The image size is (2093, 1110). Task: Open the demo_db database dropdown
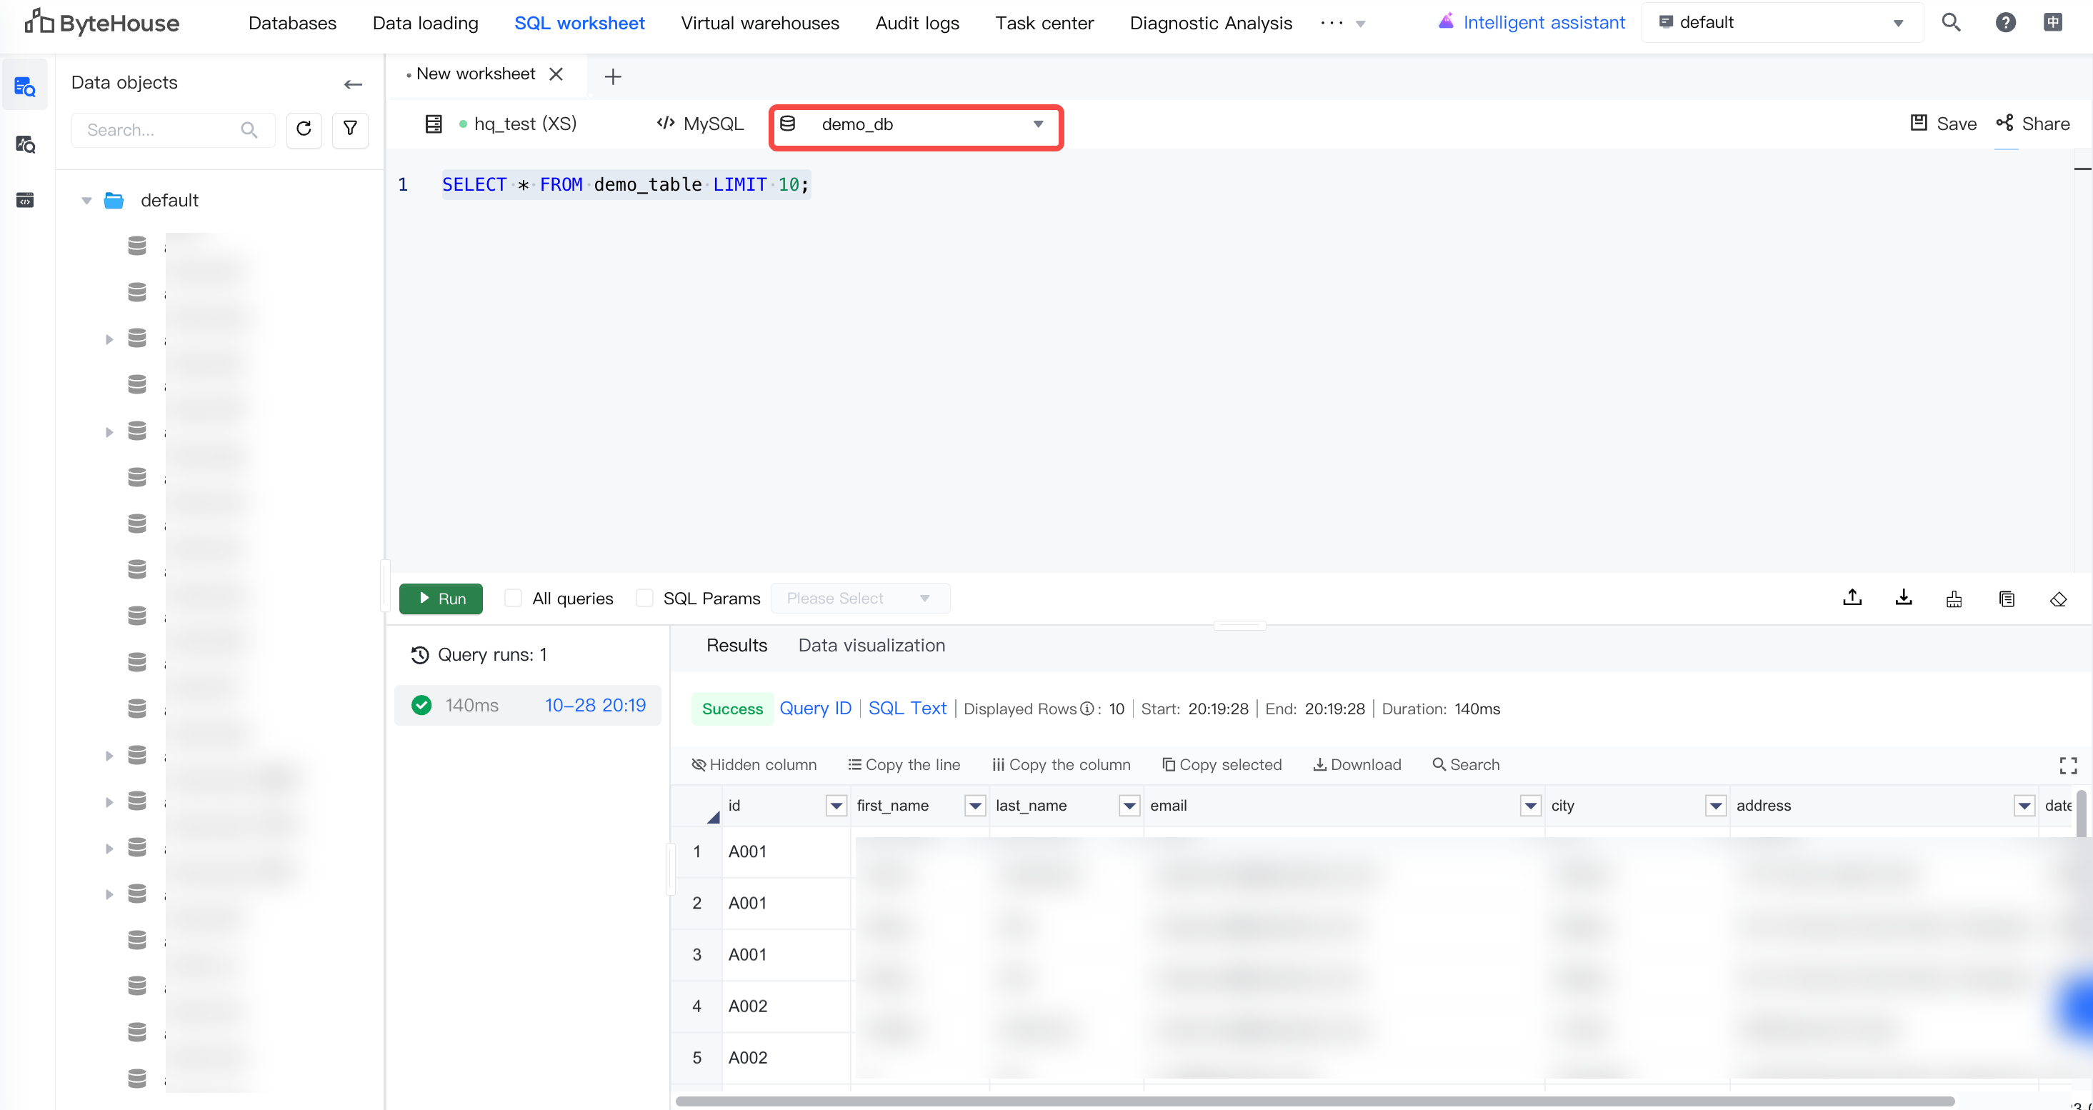click(915, 124)
